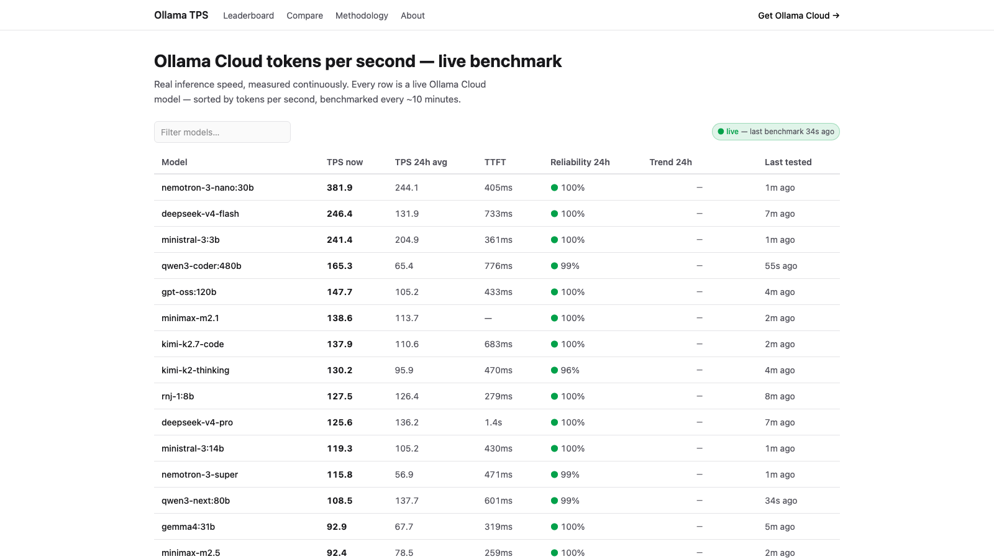Click the 8m ago last tested value
The image size is (994, 559).
780,396
